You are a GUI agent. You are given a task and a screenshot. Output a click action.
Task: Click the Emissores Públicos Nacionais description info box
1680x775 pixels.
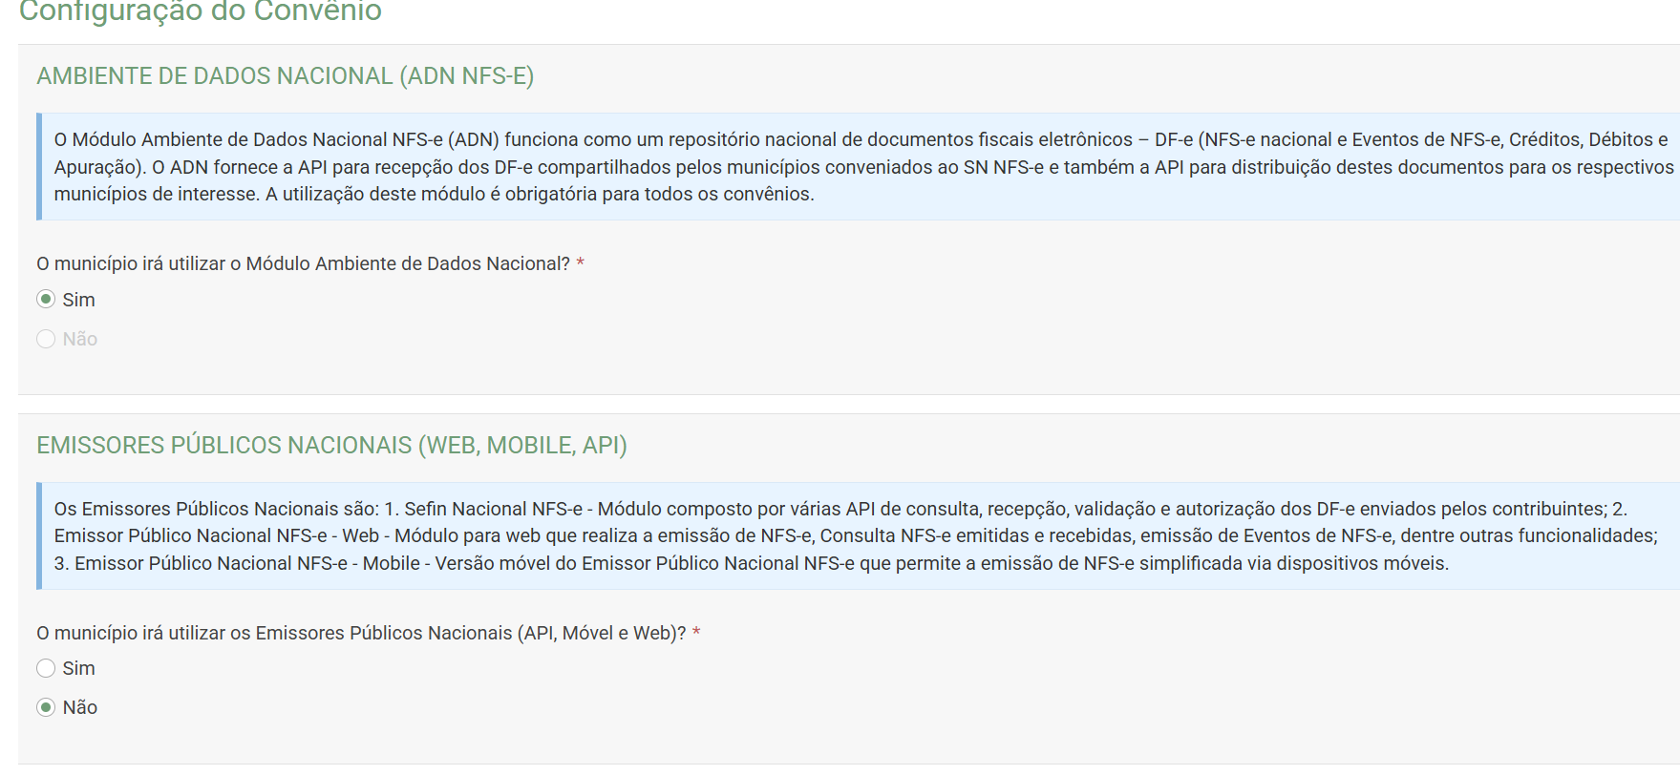point(860,536)
